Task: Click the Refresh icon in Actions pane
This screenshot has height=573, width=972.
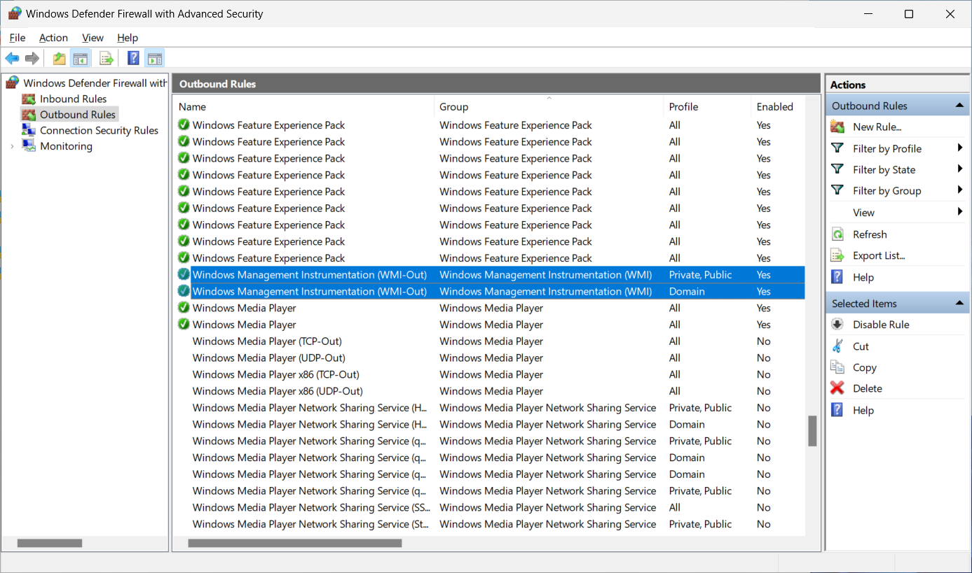Action: [837, 234]
